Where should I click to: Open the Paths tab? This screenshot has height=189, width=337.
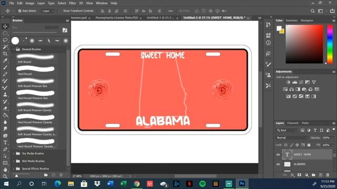pyautogui.click(x=305, y=123)
